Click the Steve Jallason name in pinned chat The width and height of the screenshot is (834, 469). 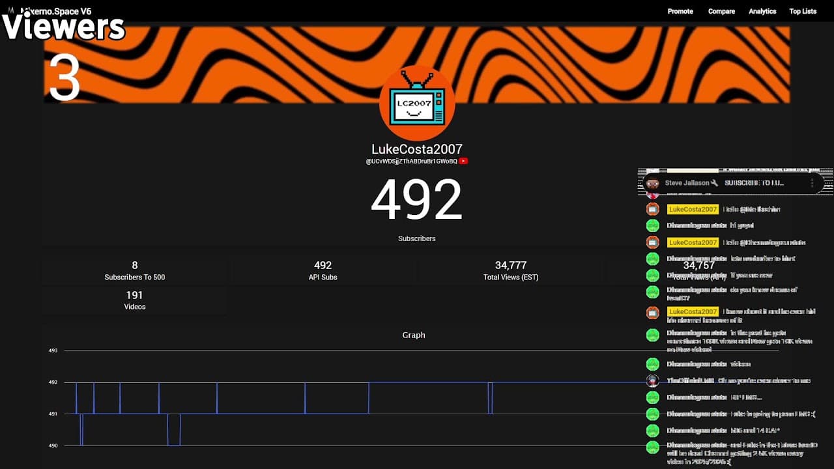(687, 183)
